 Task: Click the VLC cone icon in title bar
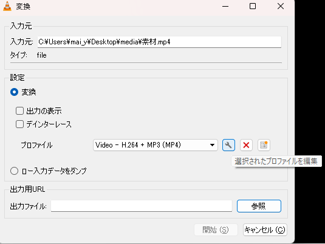pyautogui.click(x=7, y=6)
